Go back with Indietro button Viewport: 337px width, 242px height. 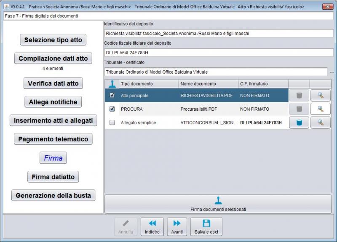[152, 227]
